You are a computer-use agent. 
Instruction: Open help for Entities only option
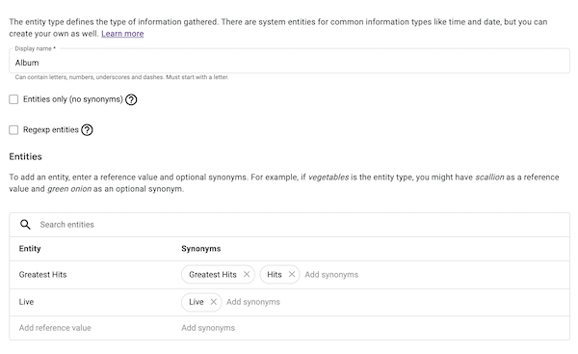(131, 99)
